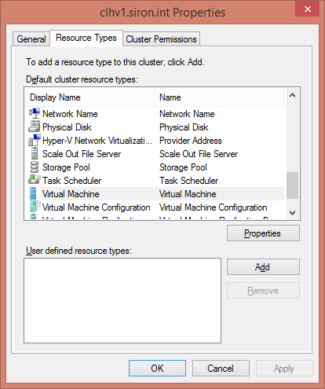Select the Resource Types tab
Image resolution: width=325 pixels, height=389 pixels.
(86, 38)
